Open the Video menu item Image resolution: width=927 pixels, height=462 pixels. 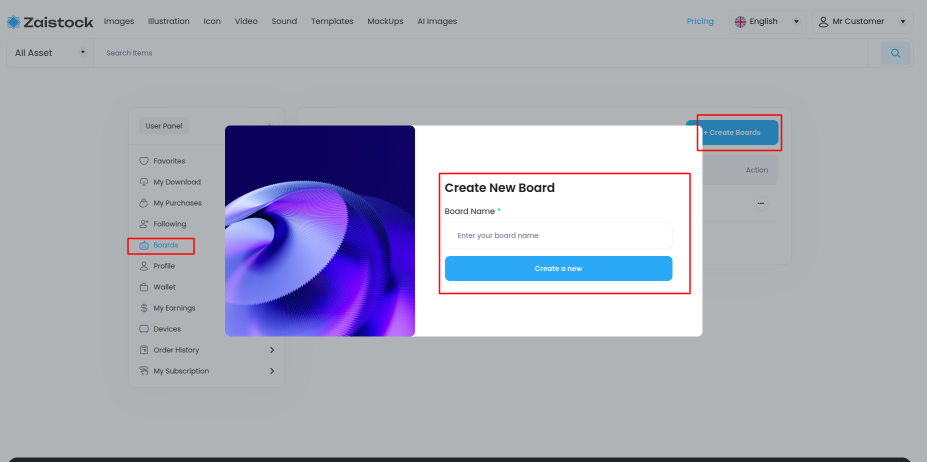pyautogui.click(x=246, y=21)
